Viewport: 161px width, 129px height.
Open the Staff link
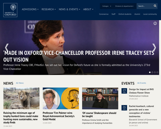click(x=113, y=14)
